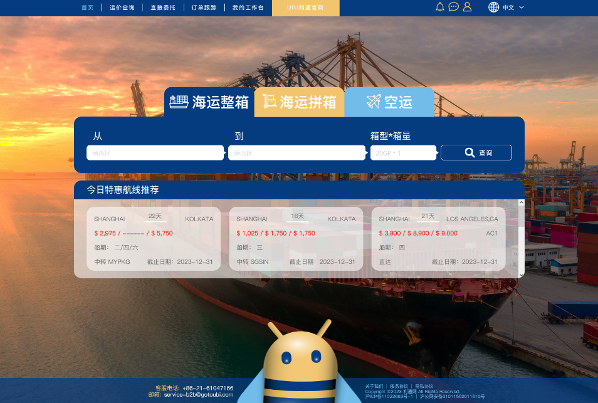Viewport: 598px width, 403px height.
Task: Open the 从 origin port selector
Action: (155, 152)
